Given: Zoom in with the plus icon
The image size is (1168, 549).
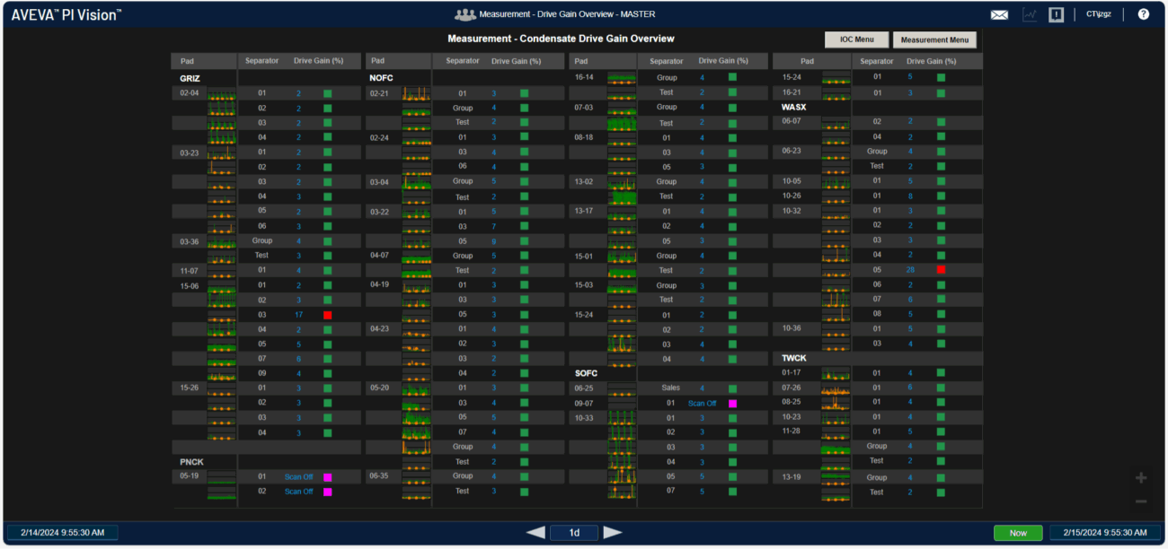Looking at the screenshot, I should coord(1141,478).
